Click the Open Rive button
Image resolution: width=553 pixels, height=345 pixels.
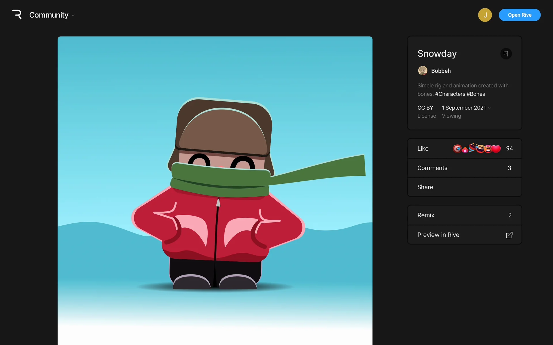[x=519, y=15]
